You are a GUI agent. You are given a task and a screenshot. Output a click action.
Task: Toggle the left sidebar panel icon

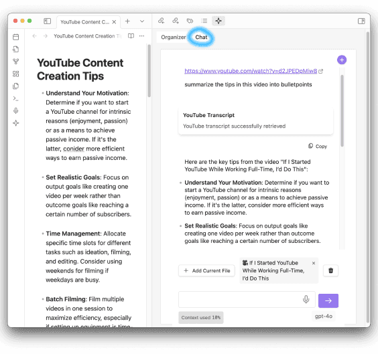pos(47,21)
